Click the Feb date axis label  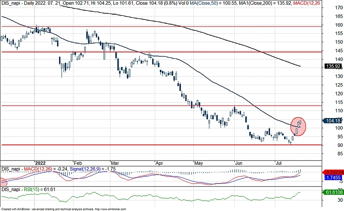click(x=78, y=163)
